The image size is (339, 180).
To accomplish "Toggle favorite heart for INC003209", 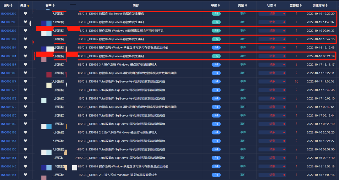I will pyautogui.click(x=25, y=14).
